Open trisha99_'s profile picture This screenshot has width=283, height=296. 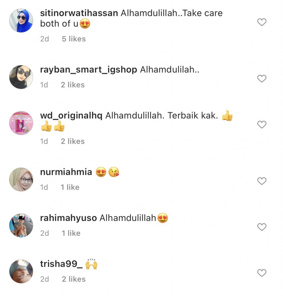[x=21, y=271]
